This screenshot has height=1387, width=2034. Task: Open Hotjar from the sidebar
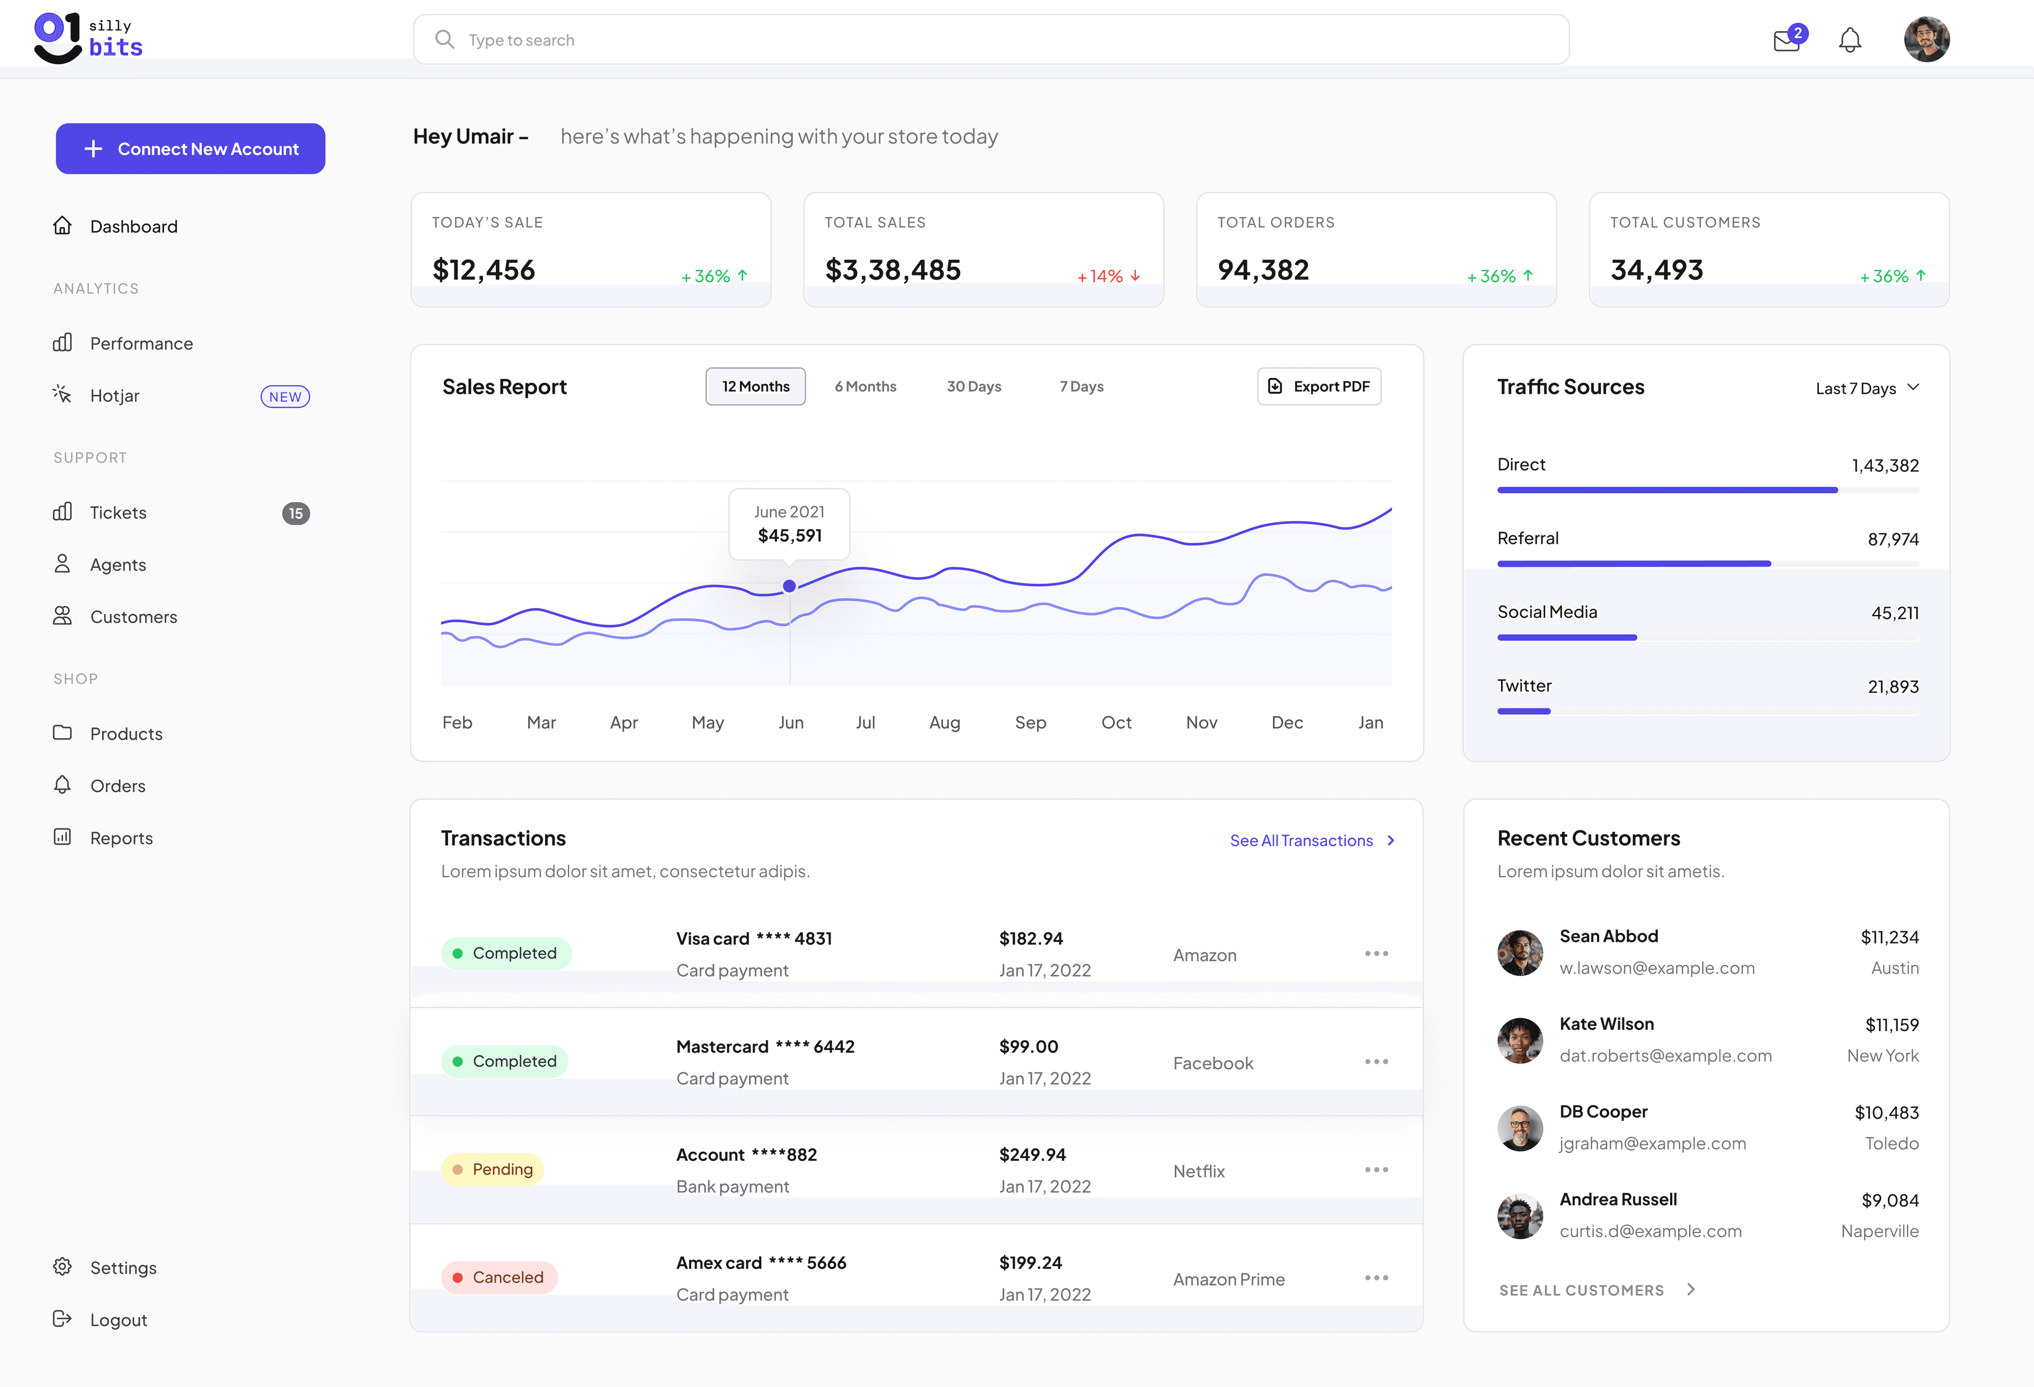point(114,396)
